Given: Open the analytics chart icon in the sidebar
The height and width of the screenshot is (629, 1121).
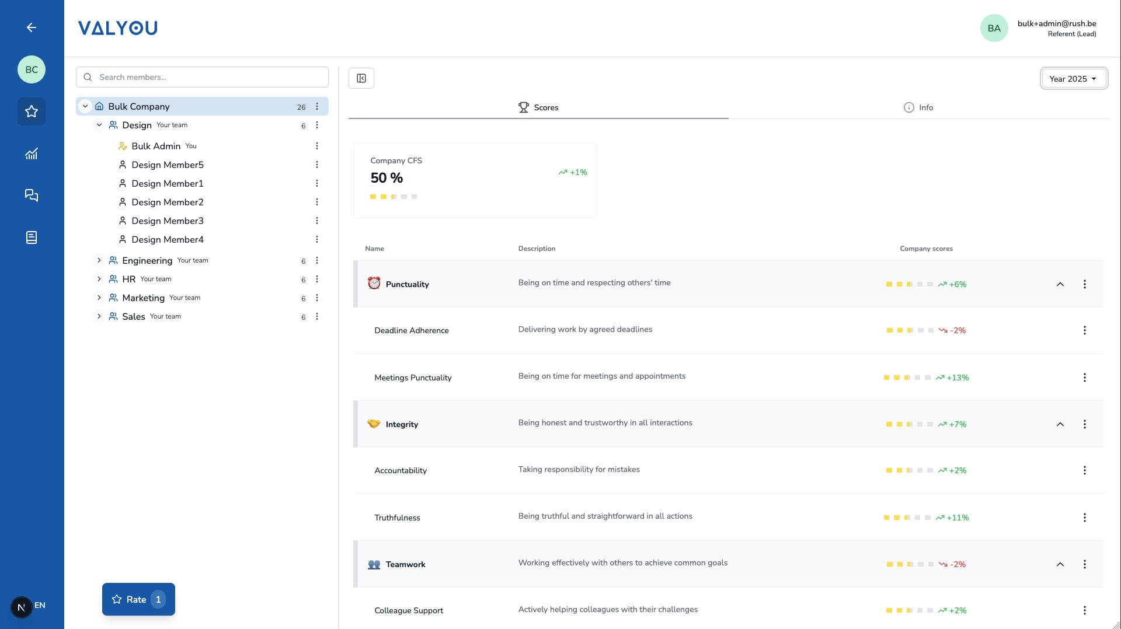Looking at the screenshot, I should (x=32, y=153).
